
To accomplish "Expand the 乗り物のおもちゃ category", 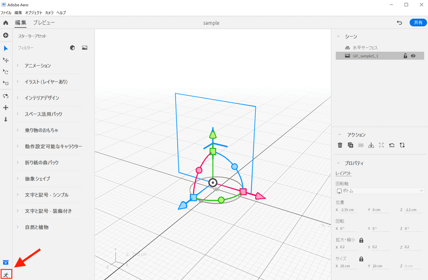I will click(x=18, y=130).
